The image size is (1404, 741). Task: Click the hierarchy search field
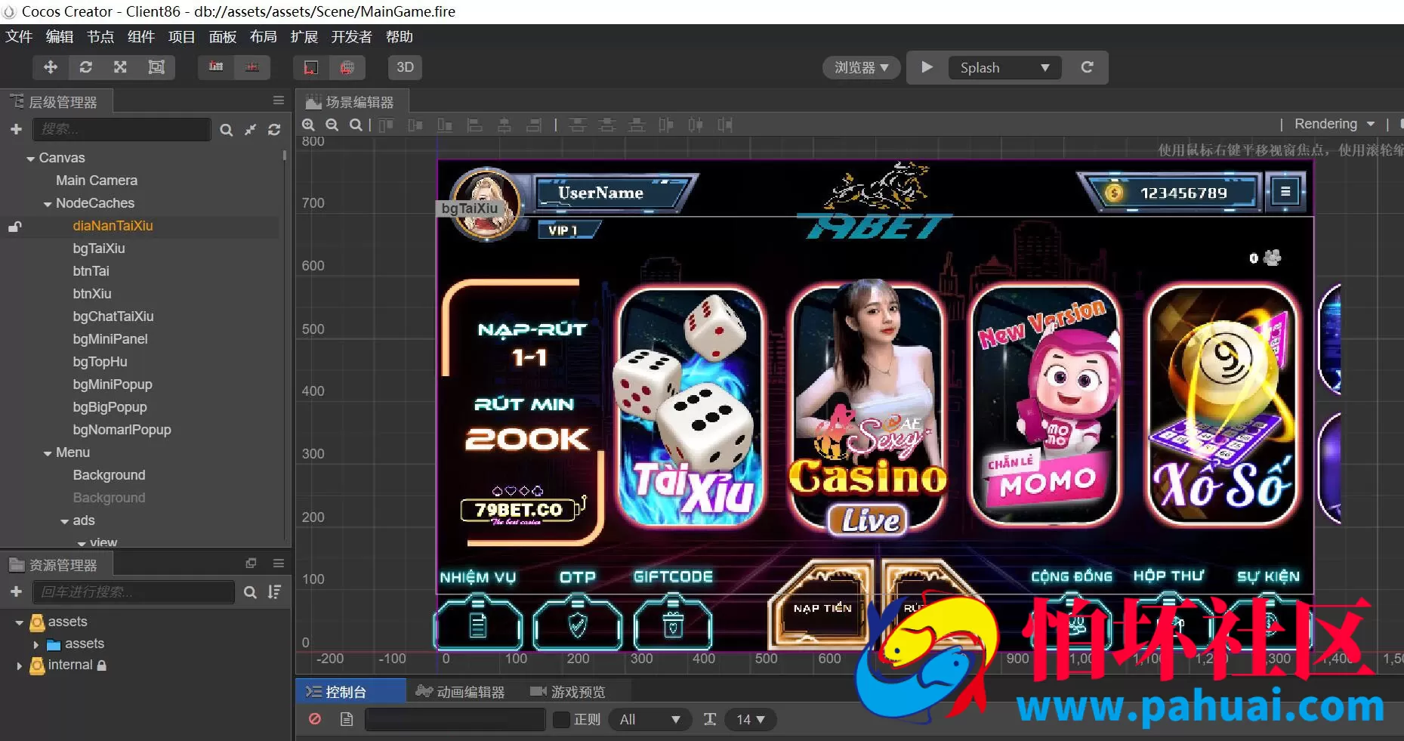122,129
